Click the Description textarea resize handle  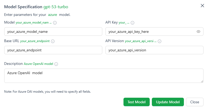point(202,81)
